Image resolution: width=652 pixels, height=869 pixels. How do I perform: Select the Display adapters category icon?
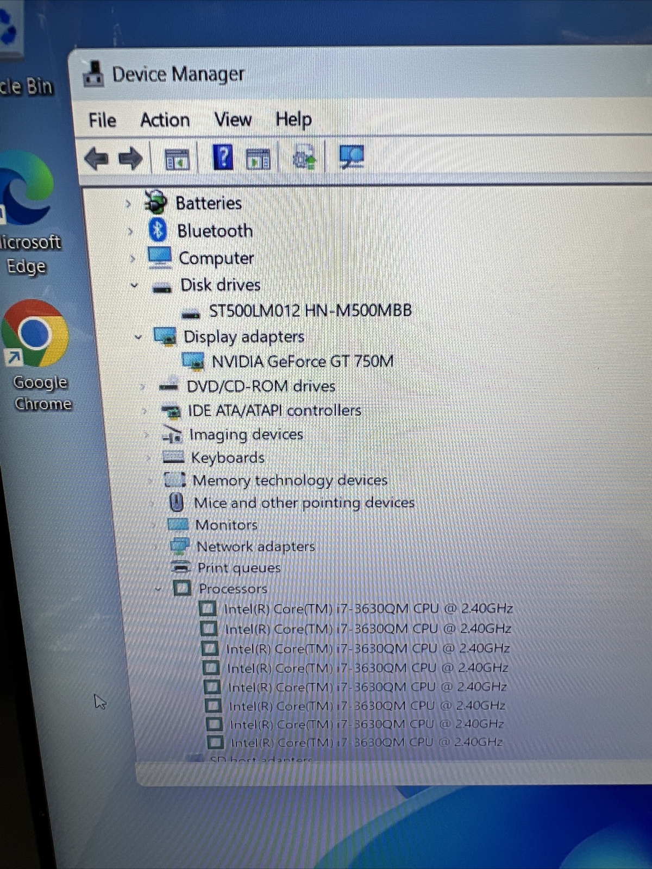(x=165, y=336)
